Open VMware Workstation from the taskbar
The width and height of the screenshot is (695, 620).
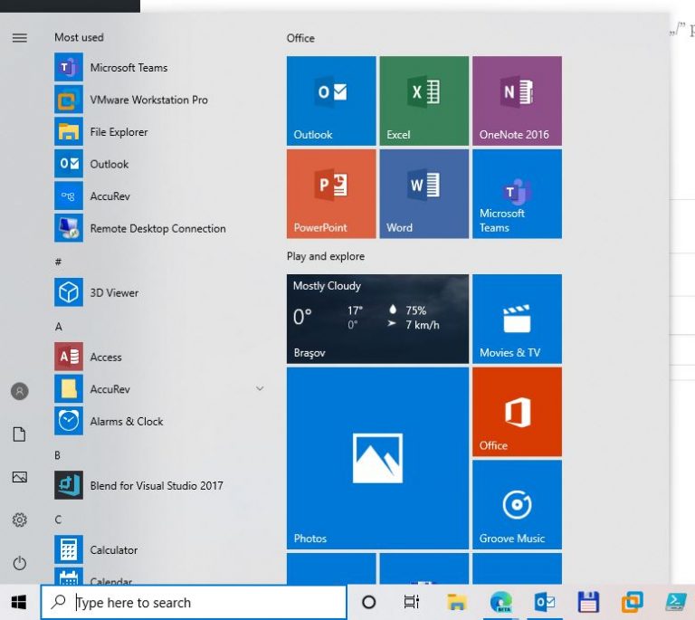(x=632, y=602)
